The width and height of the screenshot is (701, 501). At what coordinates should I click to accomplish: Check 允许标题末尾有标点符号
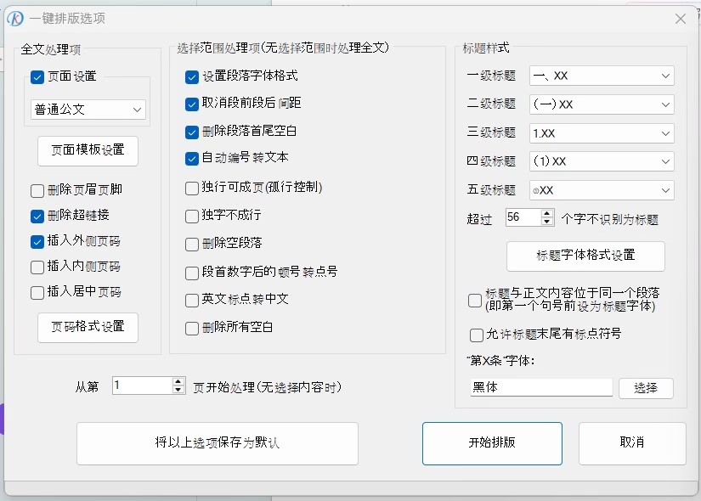477,335
